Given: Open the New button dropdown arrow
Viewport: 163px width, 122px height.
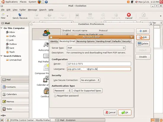Looking at the screenshot, I should click(7, 16).
